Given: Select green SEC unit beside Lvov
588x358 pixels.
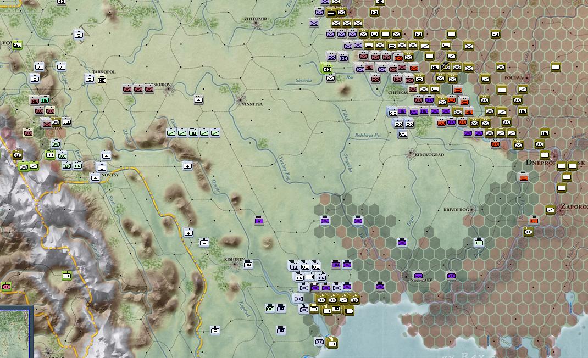Looking at the screenshot, I should (x=17, y=46).
